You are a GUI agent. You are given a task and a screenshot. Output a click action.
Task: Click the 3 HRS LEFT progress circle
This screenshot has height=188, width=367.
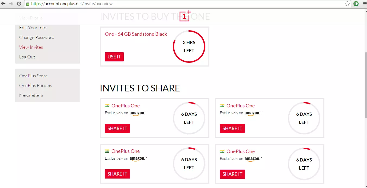click(189, 47)
